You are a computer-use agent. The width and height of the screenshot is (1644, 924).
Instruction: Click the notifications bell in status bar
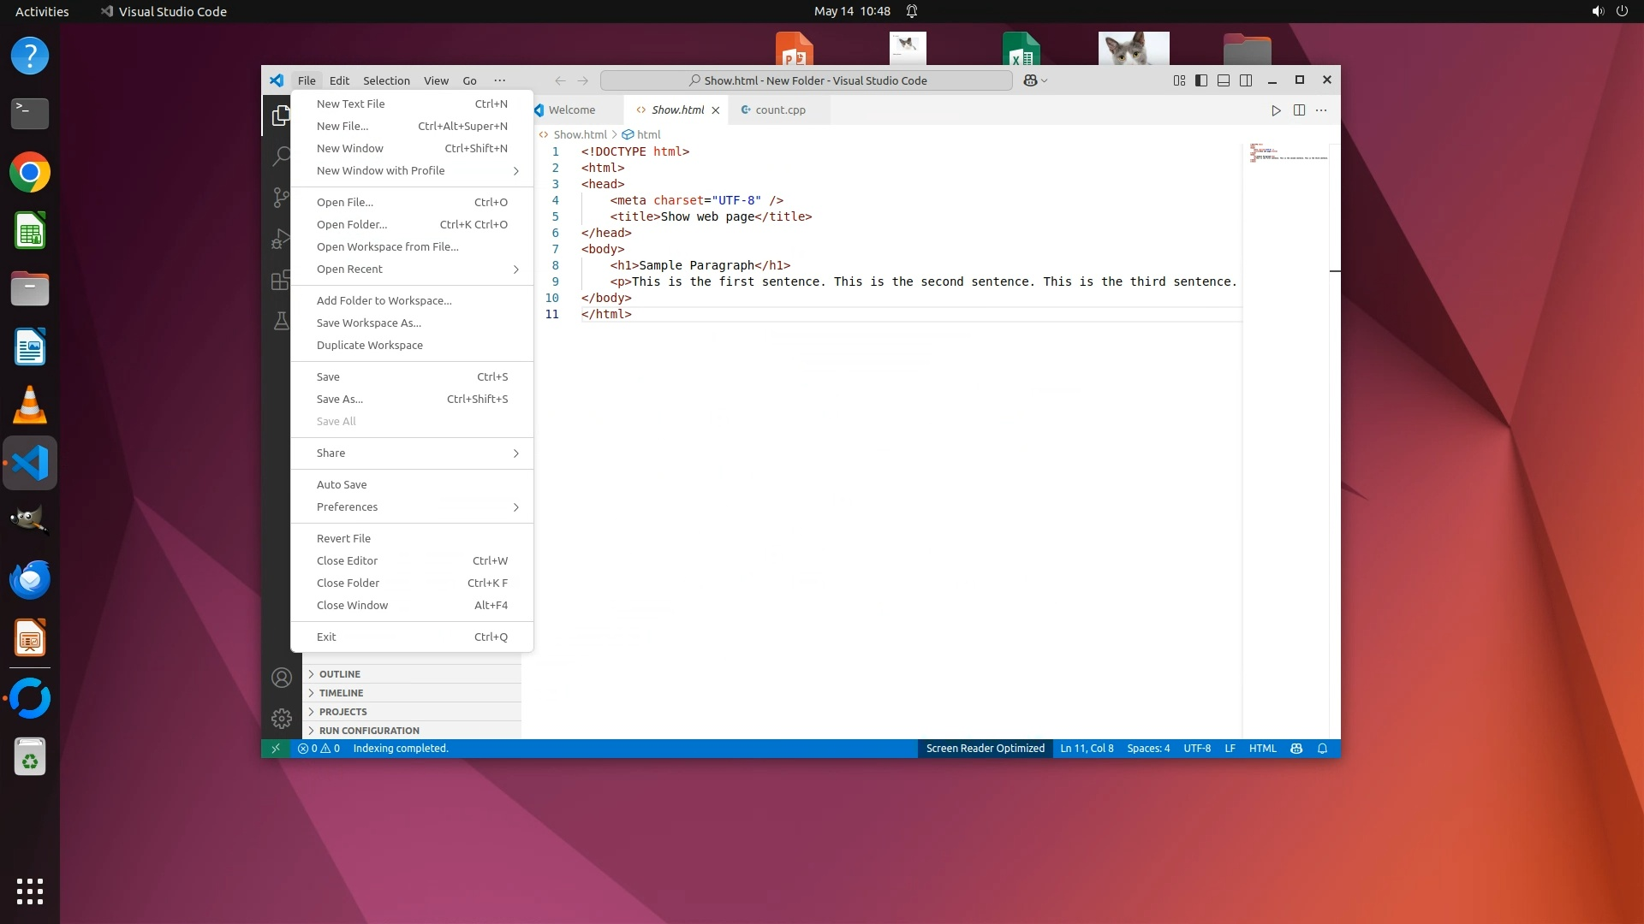coord(1322,749)
